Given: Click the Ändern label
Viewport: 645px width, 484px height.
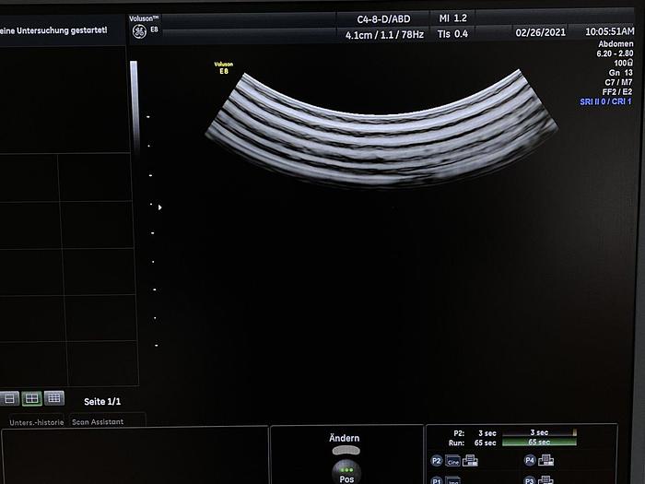Looking at the screenshot, I should click(345, 438).
